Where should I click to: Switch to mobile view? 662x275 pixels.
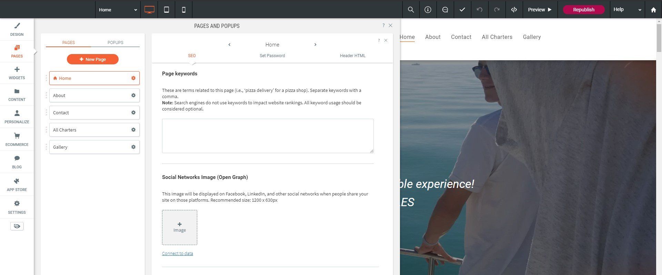click(184, 10)
